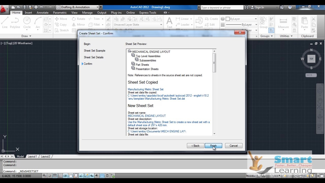325x183 pixels.
Task: Open the Leader dropdown arrow
Action: 191,25
